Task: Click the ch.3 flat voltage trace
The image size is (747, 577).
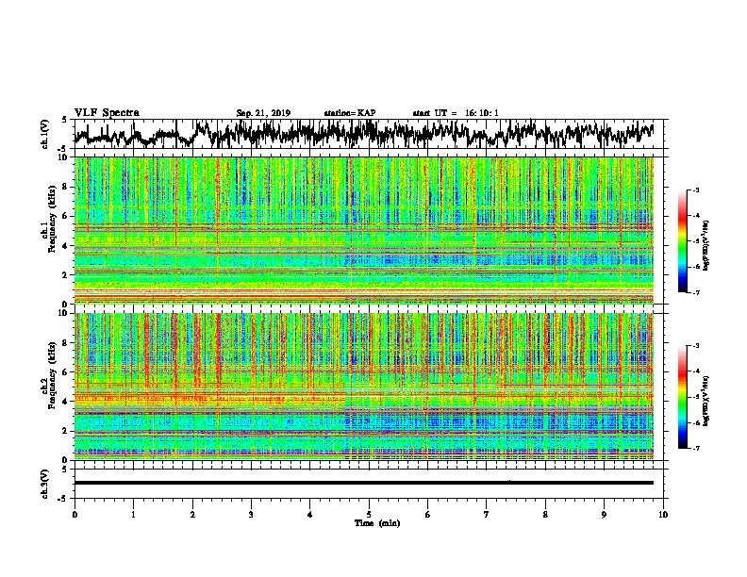Action: 364,483
